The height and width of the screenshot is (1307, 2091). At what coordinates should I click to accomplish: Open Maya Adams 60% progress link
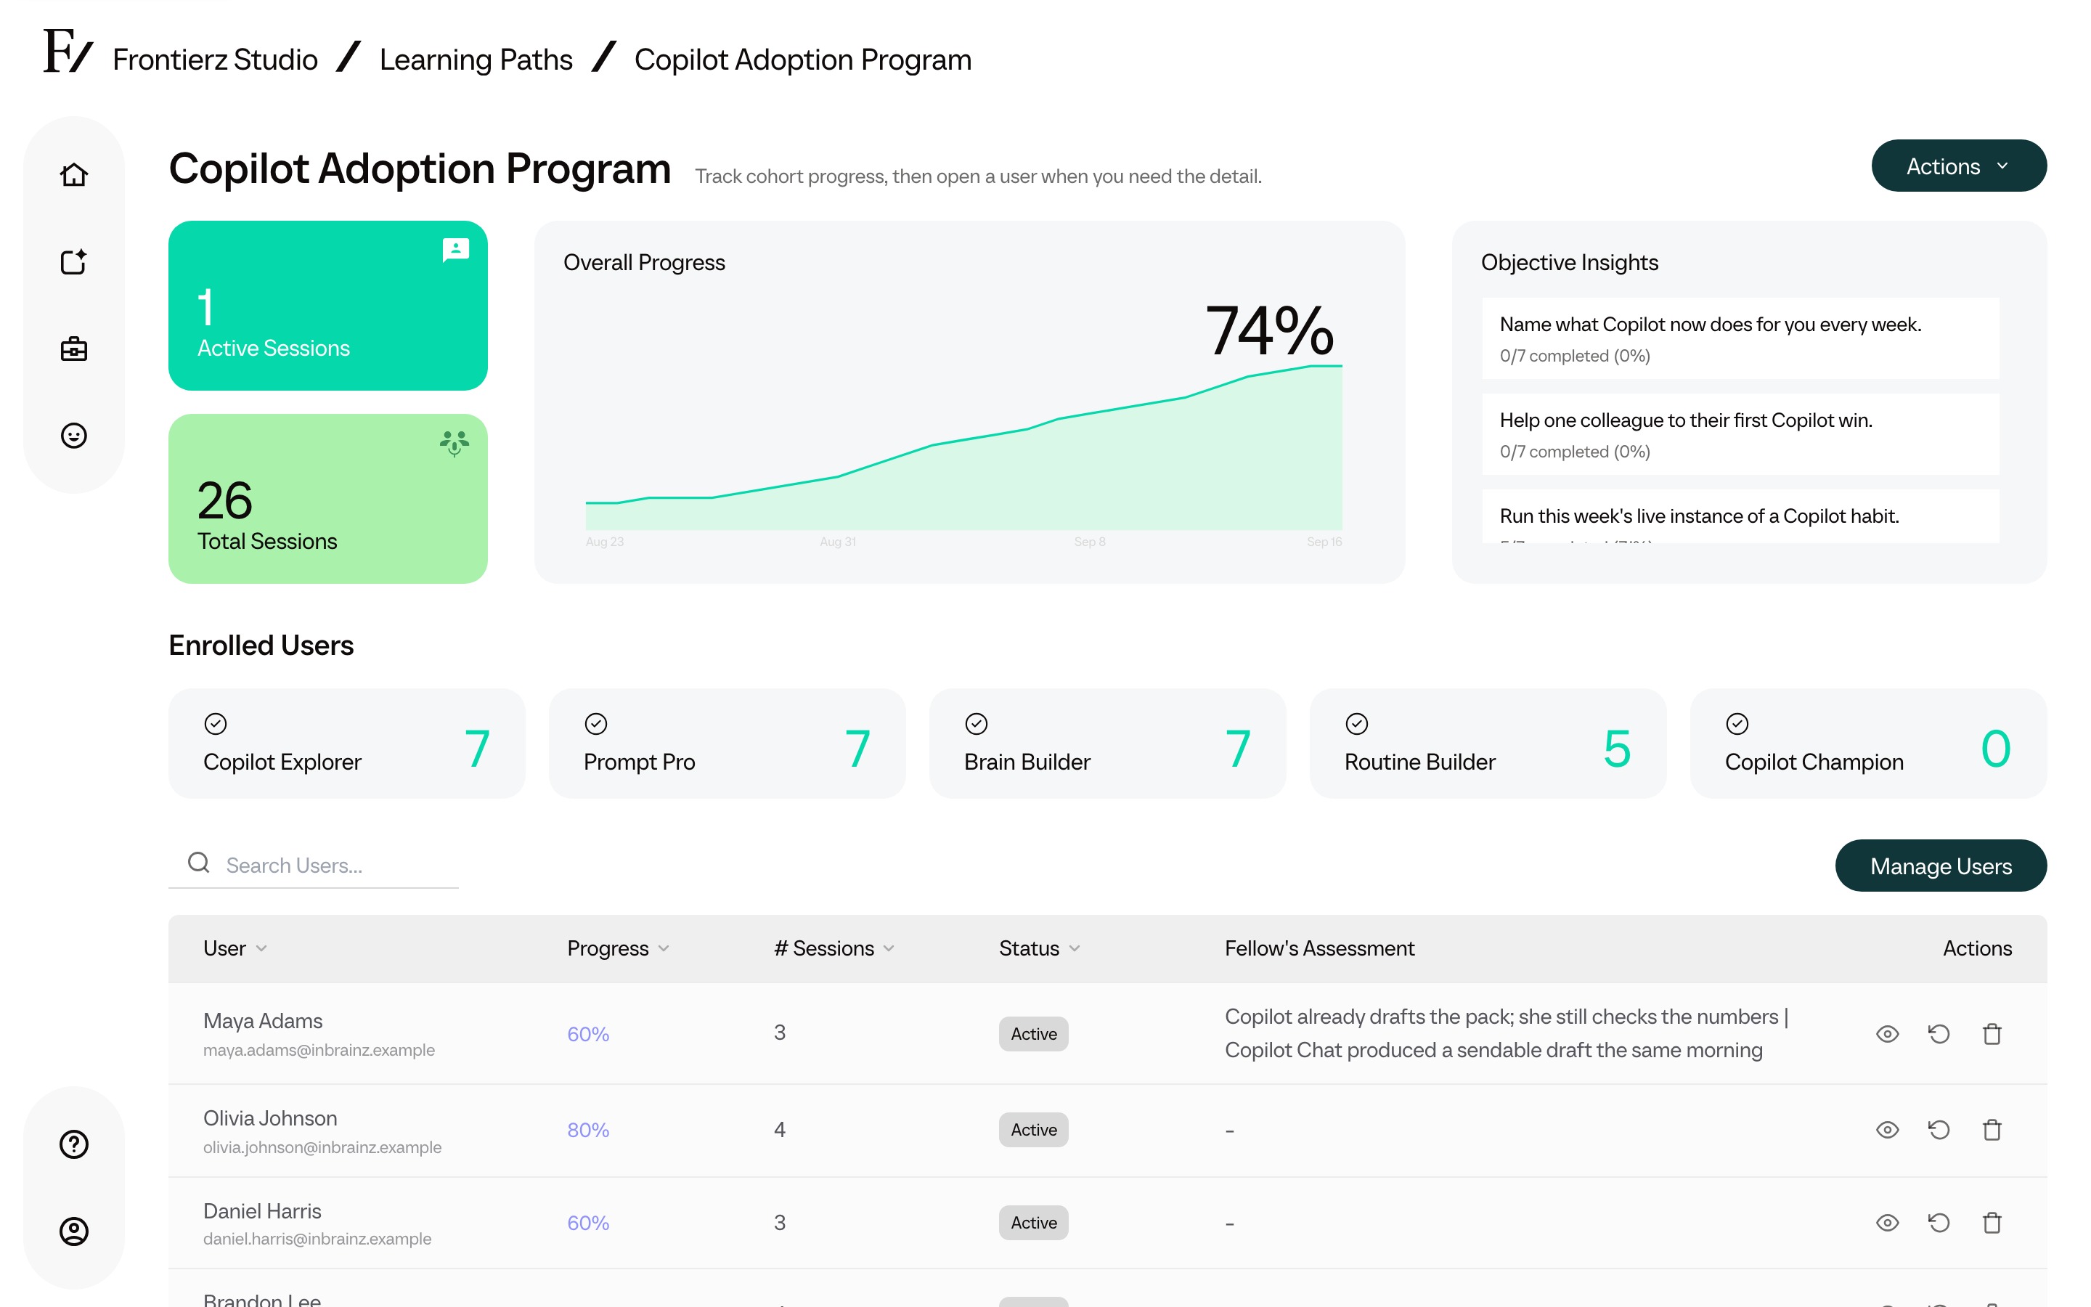587,1034
